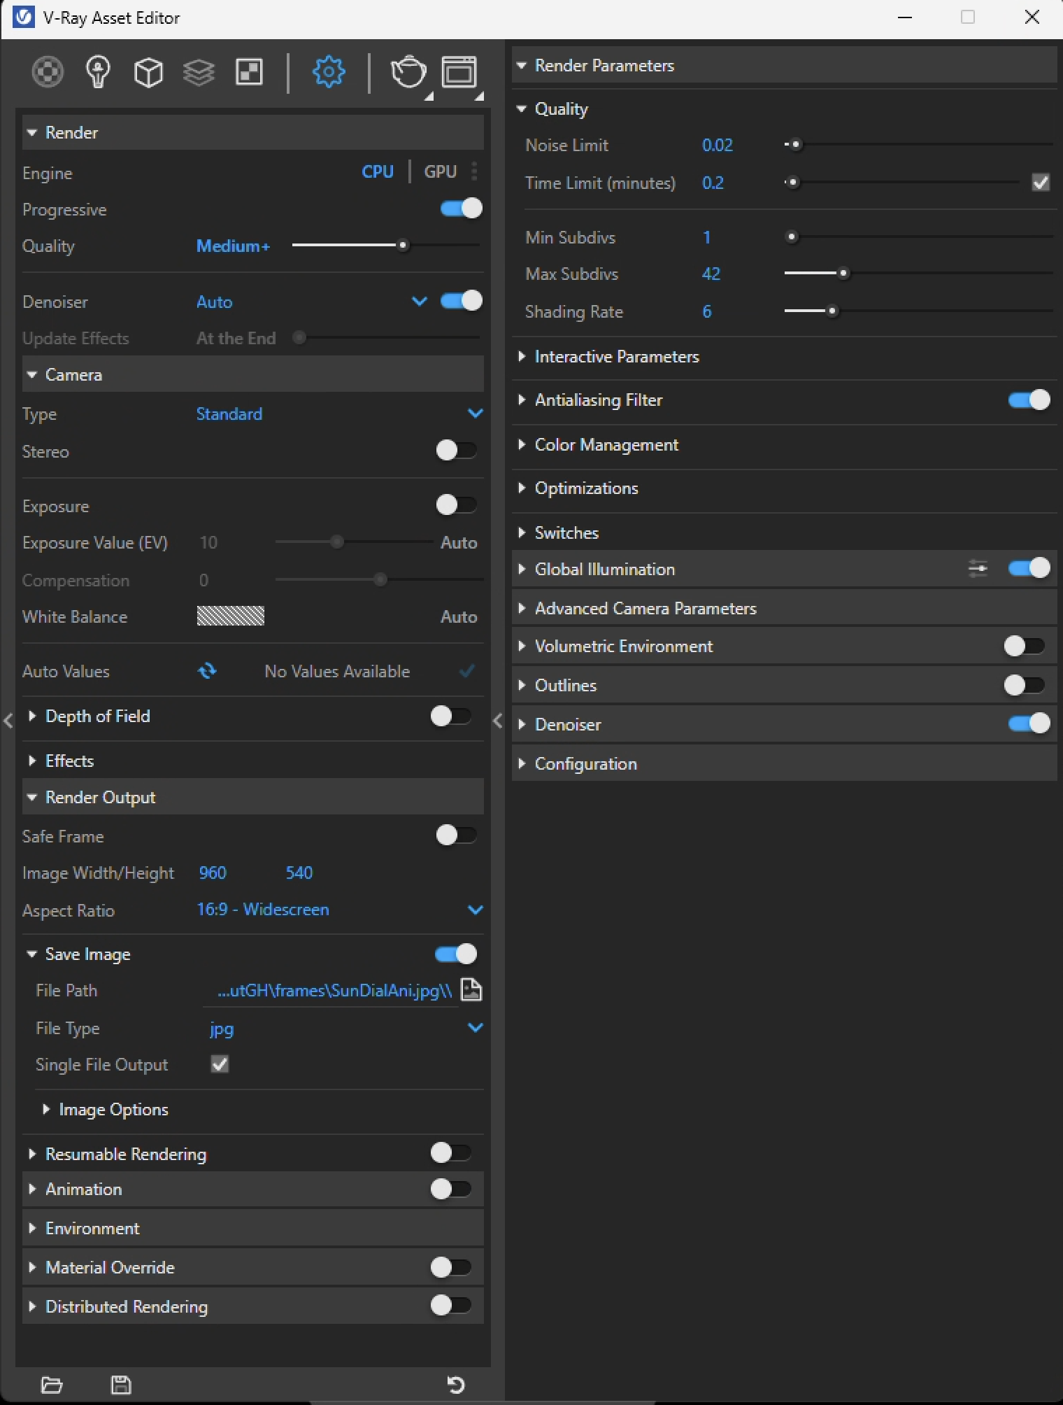Screen dimensions: 1063x1405
Task: Open the Geometry cube icon
Action: pyautogui.click(x=148, y=72)
